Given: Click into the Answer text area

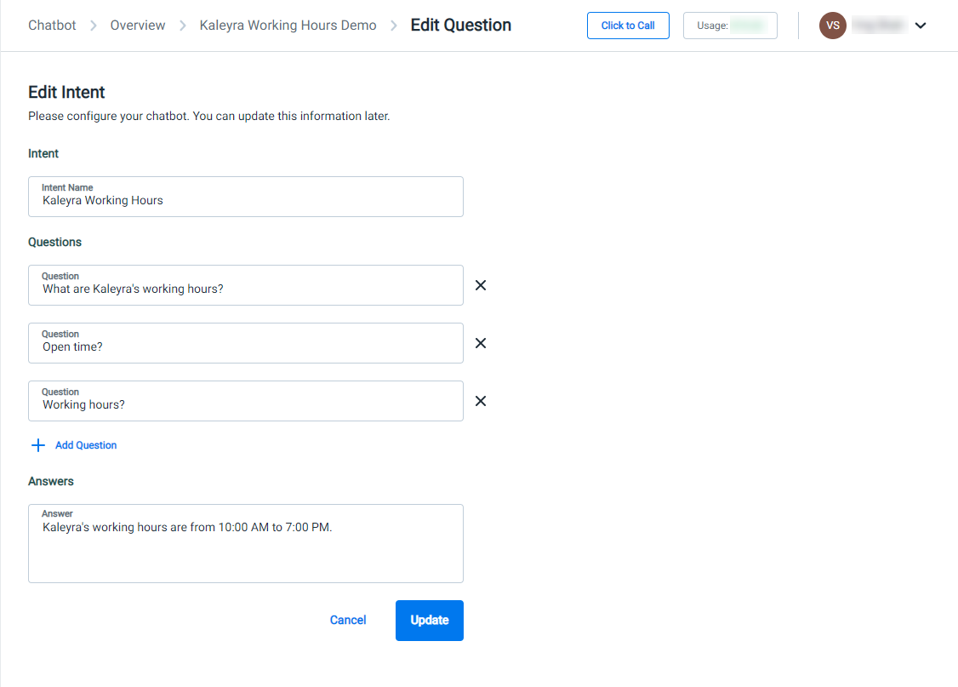Looking at the screenshot, I should tap(246, 543).
